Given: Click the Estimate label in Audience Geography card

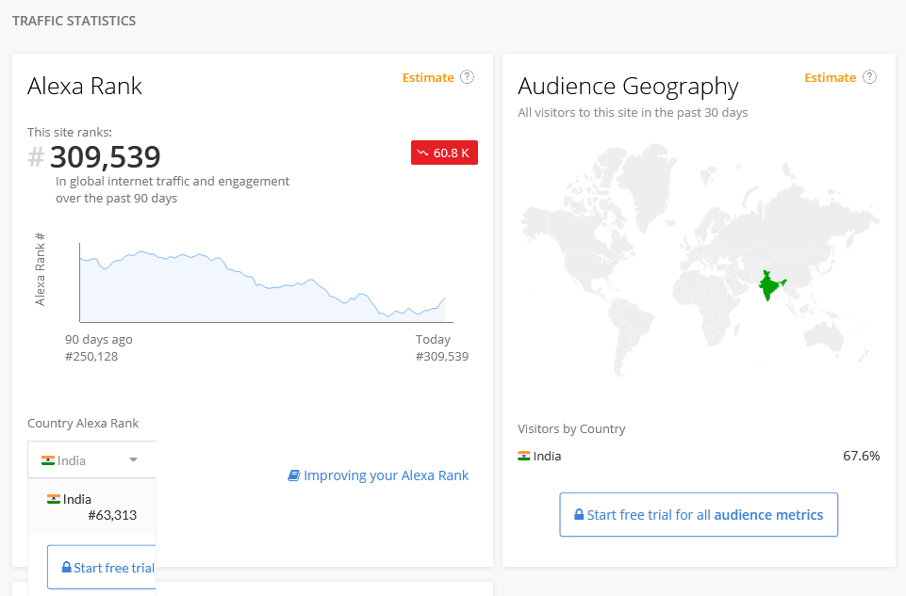Looking at the screenshot, I should point(831,77).
